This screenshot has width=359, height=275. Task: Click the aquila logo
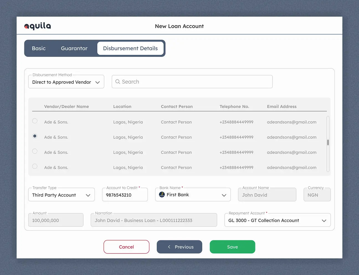pos(38,26)
